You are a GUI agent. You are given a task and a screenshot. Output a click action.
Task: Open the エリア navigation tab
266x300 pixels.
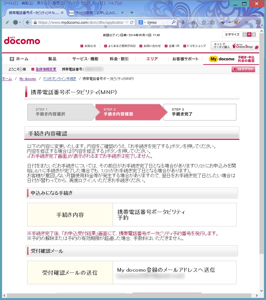(x=152, y=59)
